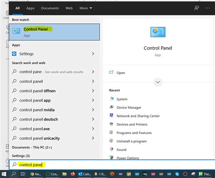The image size is (215, 178).
Task: Open System from the Recent list
Action: (122, 99)
